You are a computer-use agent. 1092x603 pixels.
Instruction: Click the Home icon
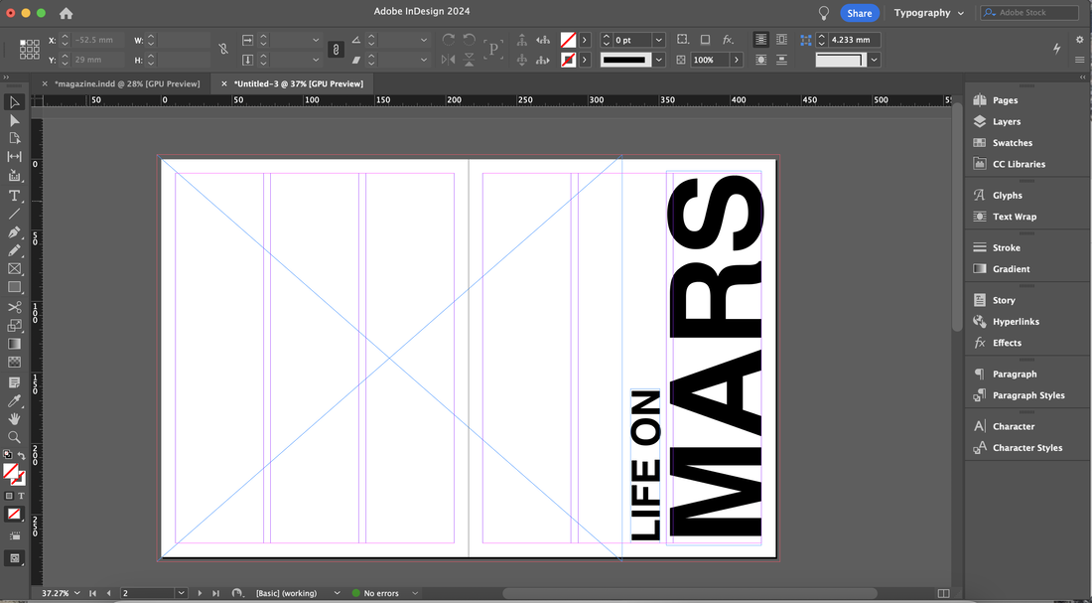click(67, 13)
